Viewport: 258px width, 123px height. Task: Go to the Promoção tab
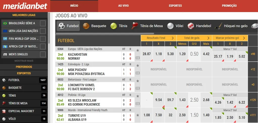(229, 6)
